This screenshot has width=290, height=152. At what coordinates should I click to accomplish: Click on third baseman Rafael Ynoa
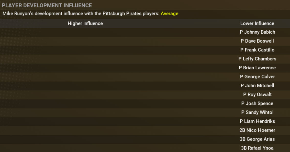point(257,148)
